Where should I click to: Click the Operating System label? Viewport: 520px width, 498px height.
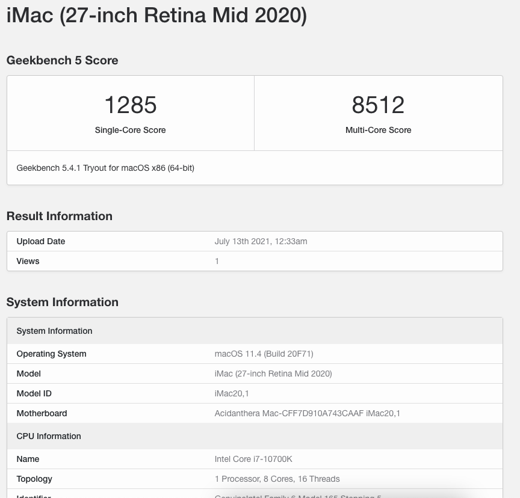[x=51, y=354]
